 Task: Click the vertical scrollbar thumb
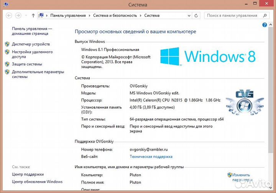pyautogui.click(x=271, y=90)
